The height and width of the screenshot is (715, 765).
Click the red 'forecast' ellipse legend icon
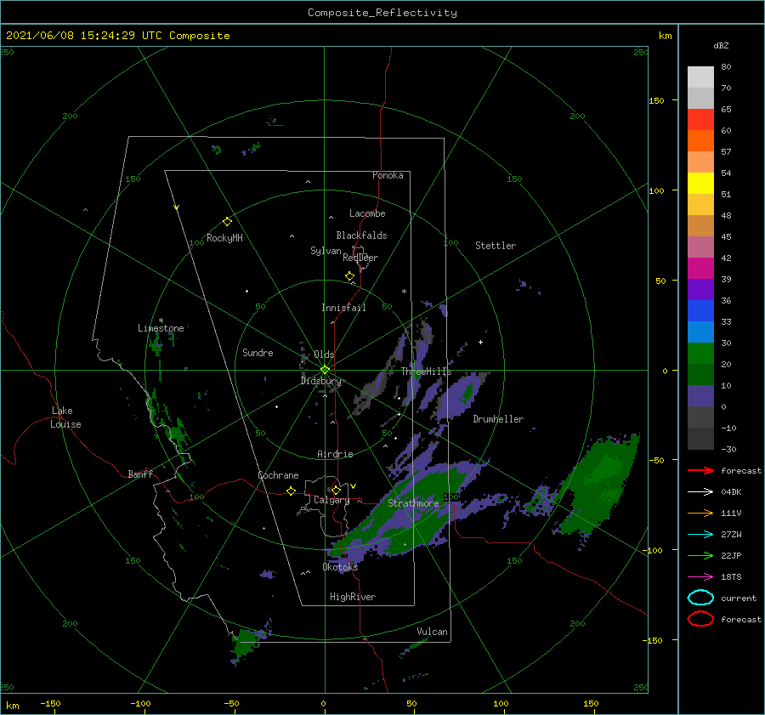pyautogui.click(x=700, y=619)
